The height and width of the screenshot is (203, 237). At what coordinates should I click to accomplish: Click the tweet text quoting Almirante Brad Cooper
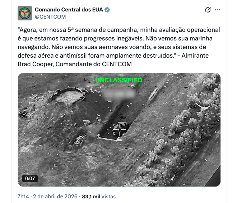point(119,47)
